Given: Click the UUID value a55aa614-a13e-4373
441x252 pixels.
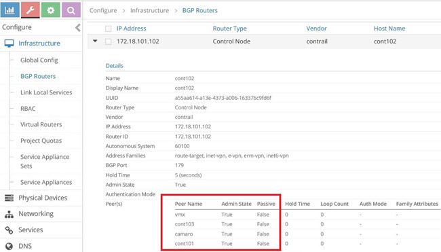Looking at the screenshot, I should coord(223,98).
